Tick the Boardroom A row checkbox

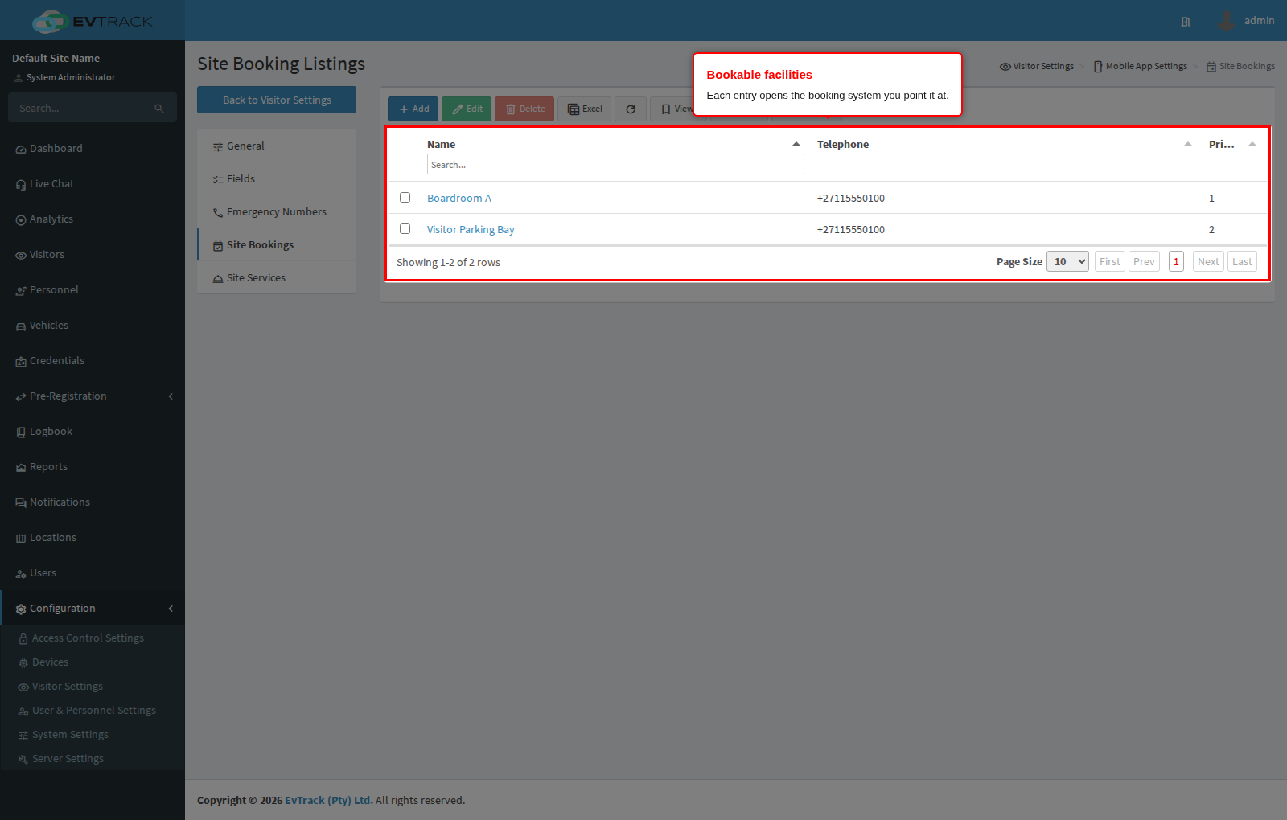(405, 198)
